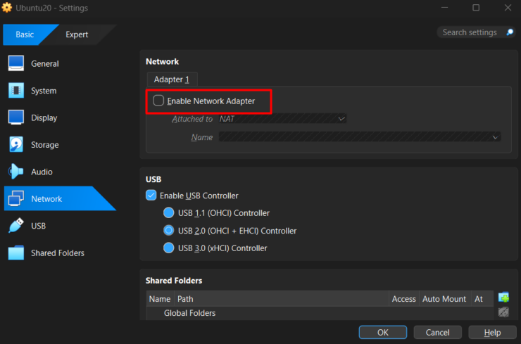521x344 pixels.
Task: Click the Shared Folders section heading
Action: 174,281
